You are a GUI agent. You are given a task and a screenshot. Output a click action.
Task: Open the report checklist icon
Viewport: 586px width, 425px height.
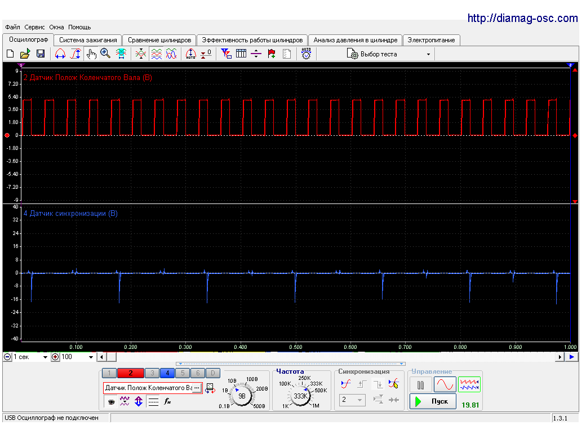click(287, 54)
